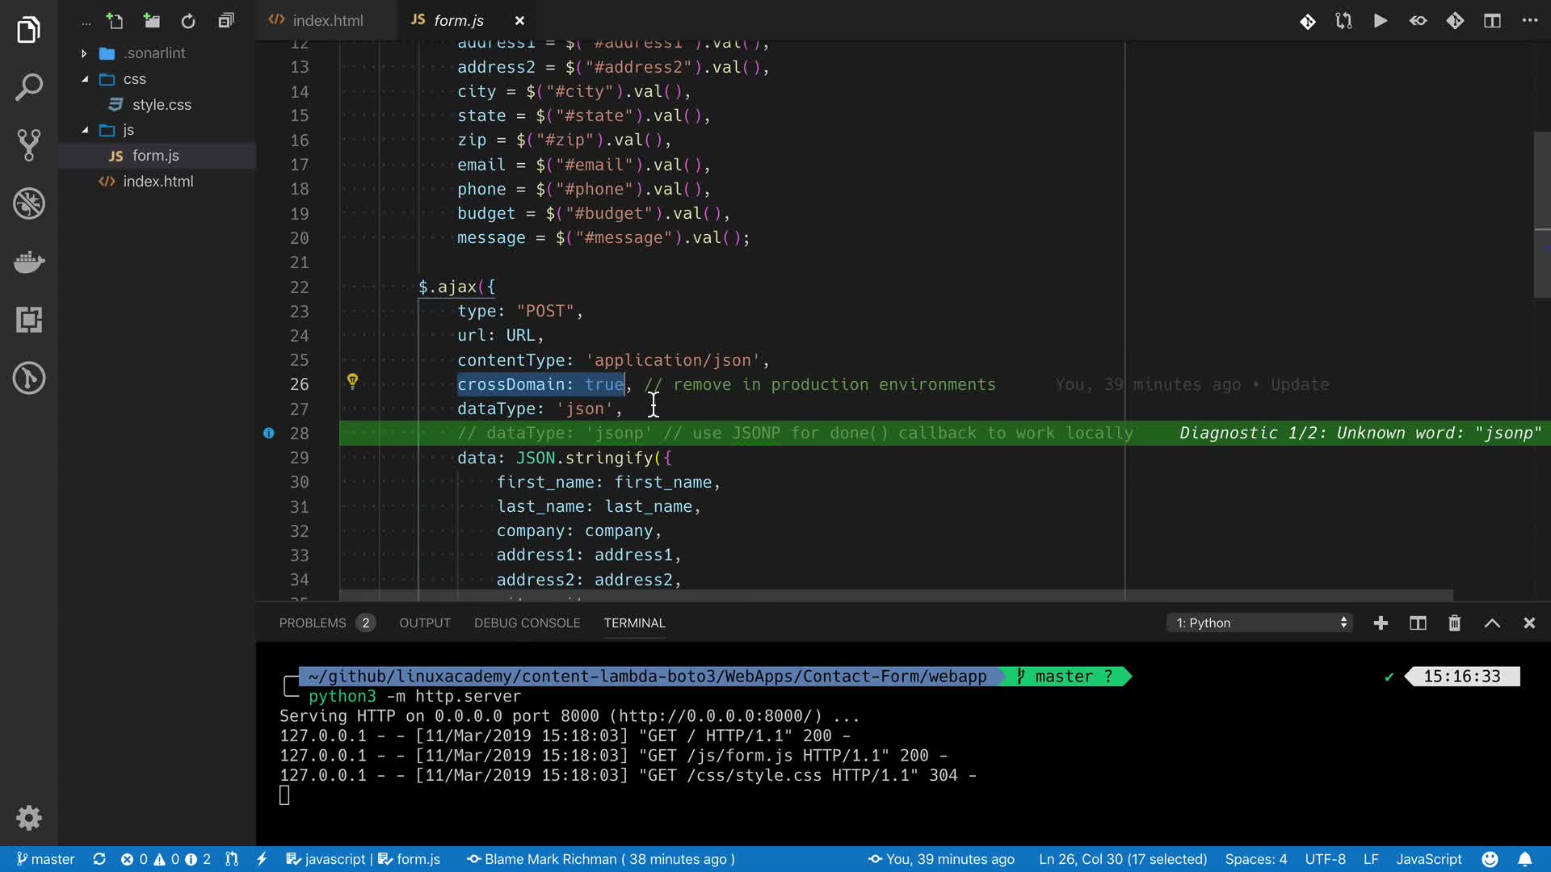Open the Extensions view
The width and height of the screenshot is (1551, 872).
pyautogui.click(x=29, y=320)
